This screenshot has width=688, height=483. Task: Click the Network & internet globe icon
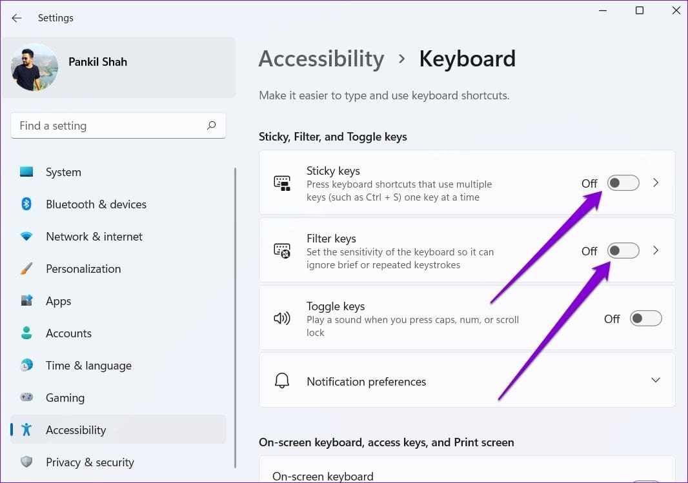point(26,237)
